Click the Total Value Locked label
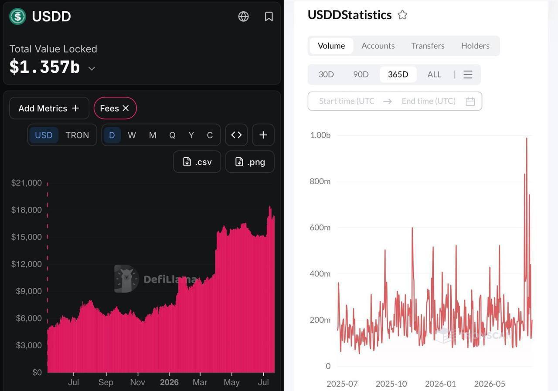Image resolution: width=558 pixels, height=391 pixels. point(53,49)
